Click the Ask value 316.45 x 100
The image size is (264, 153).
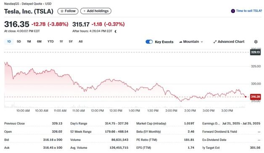(x=53, y=148)
